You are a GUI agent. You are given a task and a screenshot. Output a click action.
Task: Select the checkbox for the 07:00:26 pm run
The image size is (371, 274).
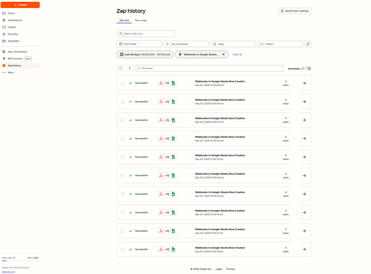point(122,175)
